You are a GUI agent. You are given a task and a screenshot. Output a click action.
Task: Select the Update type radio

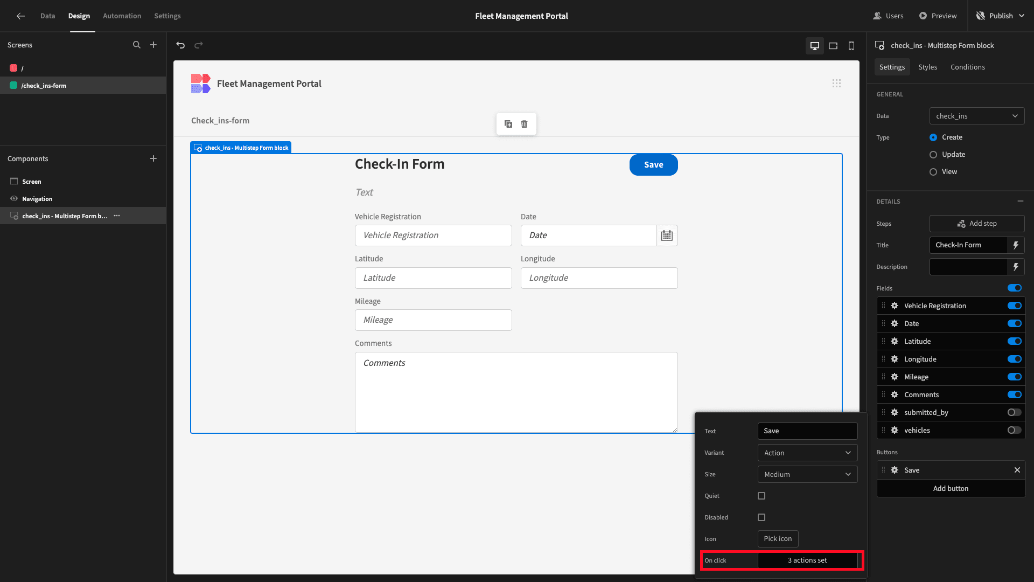click(x=933, y=155)
